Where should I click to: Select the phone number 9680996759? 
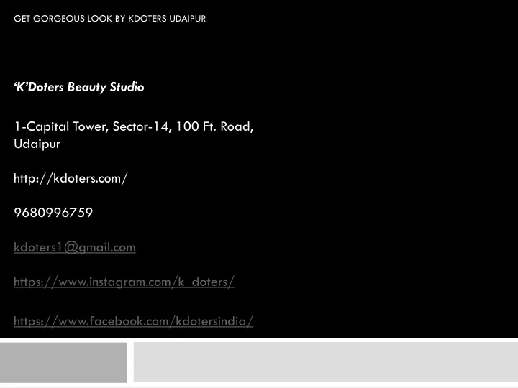[53, 213]
